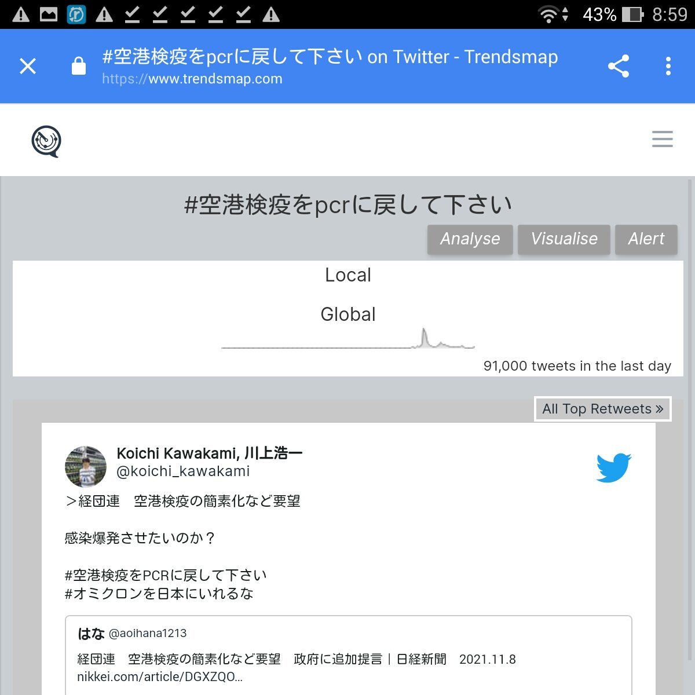Screen dimensions: 695x695
Task: Tap the blue app notification icon
Action: (76, 14)
